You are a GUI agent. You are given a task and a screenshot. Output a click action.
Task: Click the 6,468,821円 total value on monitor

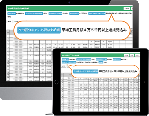tap(20, 13)
